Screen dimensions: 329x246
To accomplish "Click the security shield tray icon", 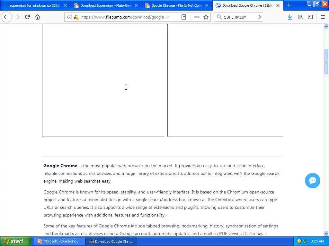I will point(299,241).
